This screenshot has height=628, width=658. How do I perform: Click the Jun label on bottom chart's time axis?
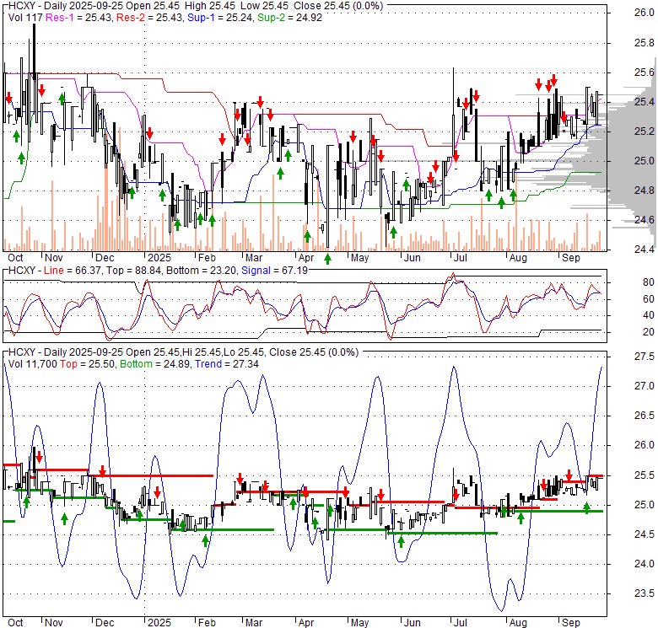(x=412, y=623)
